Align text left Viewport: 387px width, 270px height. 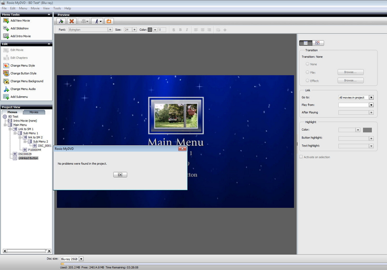(x=196, y=30)
